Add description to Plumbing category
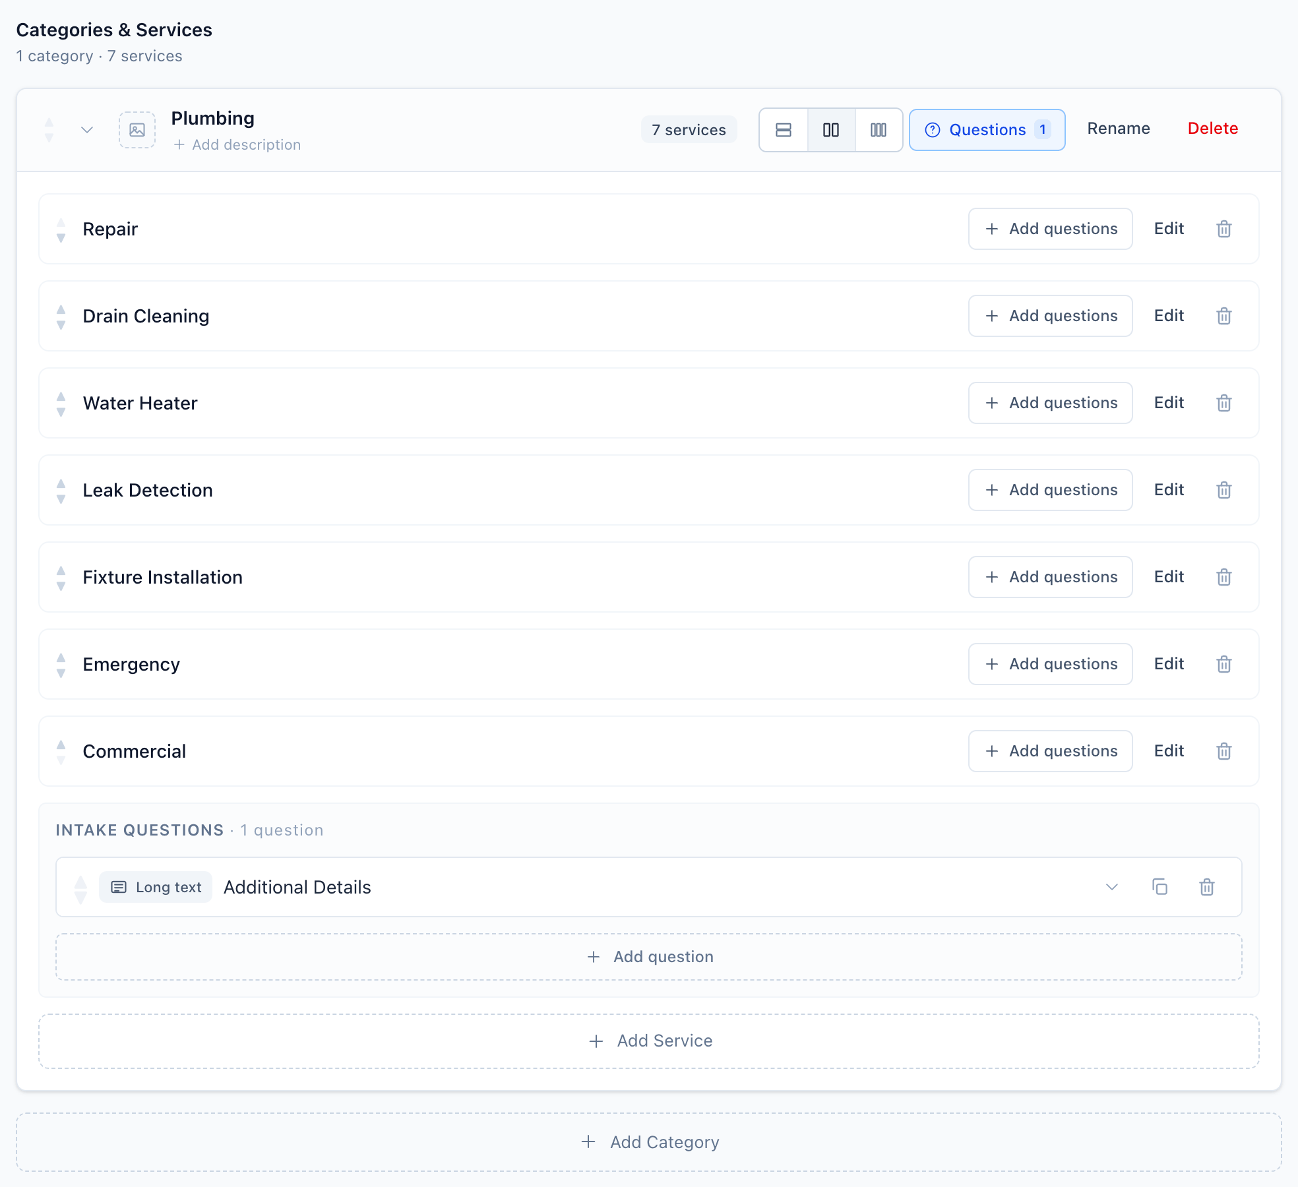This screenshot has width=1298, height=1187. tap(237, 144)
